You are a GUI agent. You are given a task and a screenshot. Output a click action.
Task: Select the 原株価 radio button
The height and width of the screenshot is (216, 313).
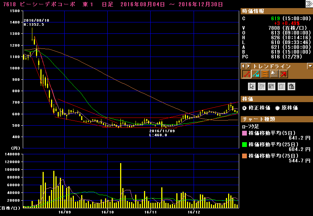pyautogui.click(x=278, y=108)
